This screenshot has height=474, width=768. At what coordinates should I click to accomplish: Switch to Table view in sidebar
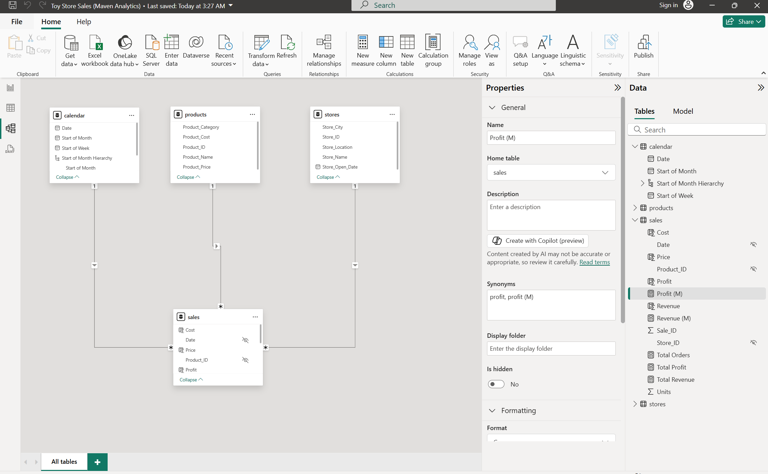click(x=11, y=108)
